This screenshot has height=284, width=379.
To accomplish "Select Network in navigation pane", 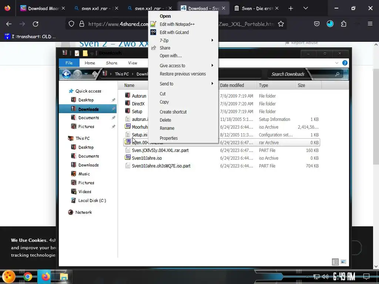I will pos(83,212).
